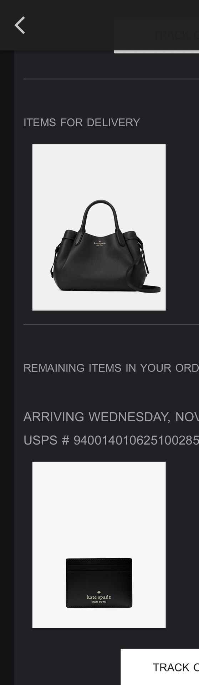The image size is (199, 685).
Task: Select the REMAINING ITEMS IN YOUR ORDER heading
Action: (x=111, y=368)
